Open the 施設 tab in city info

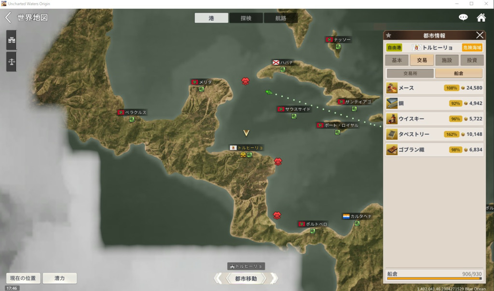click(x=447, y=60)
